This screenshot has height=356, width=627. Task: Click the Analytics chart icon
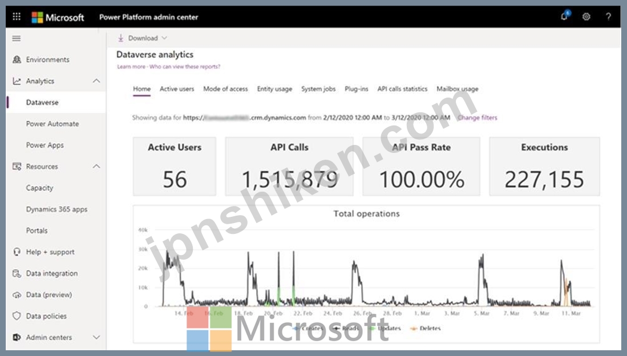[17, 81]
